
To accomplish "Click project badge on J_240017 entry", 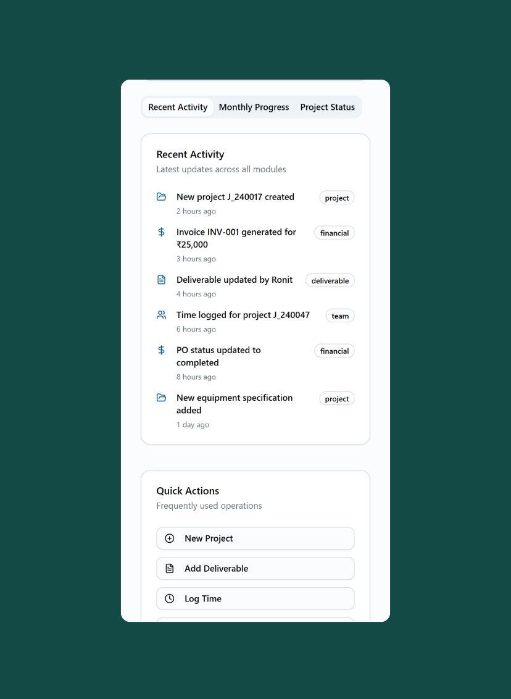I will pyautogui.click(x=337, y=198).
